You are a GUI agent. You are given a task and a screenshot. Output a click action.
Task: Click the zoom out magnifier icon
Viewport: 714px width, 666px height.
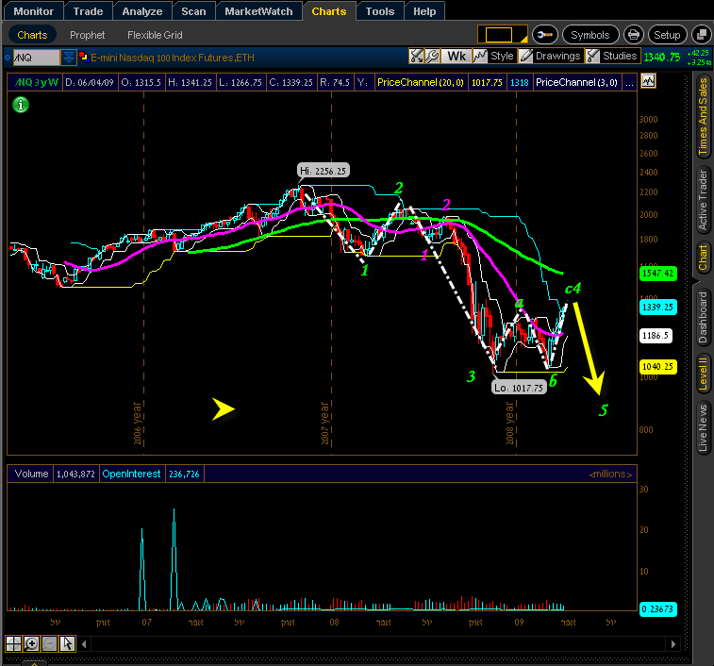click(x=50, y=643)
